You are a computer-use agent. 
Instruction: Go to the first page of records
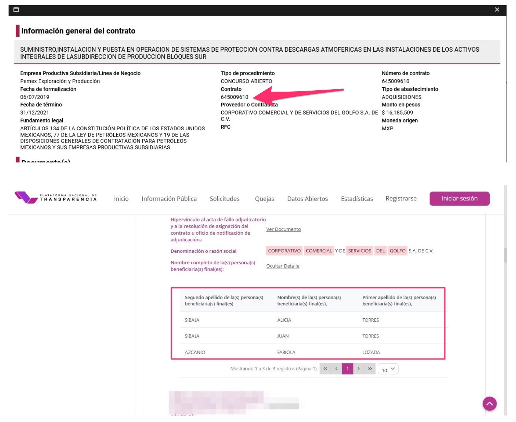click(325, 369)
